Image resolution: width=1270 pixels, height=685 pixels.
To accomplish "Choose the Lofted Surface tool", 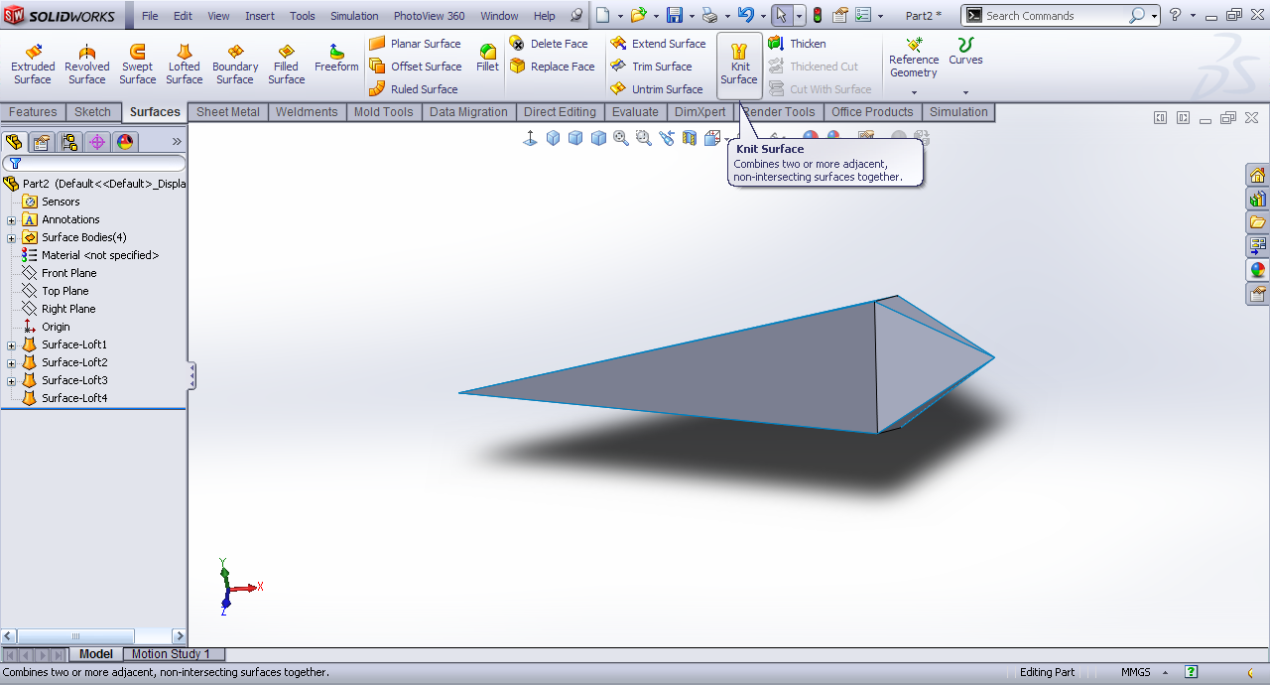I will (184, 65).
